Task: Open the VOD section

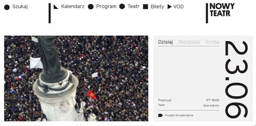Action: coord(179,7)
